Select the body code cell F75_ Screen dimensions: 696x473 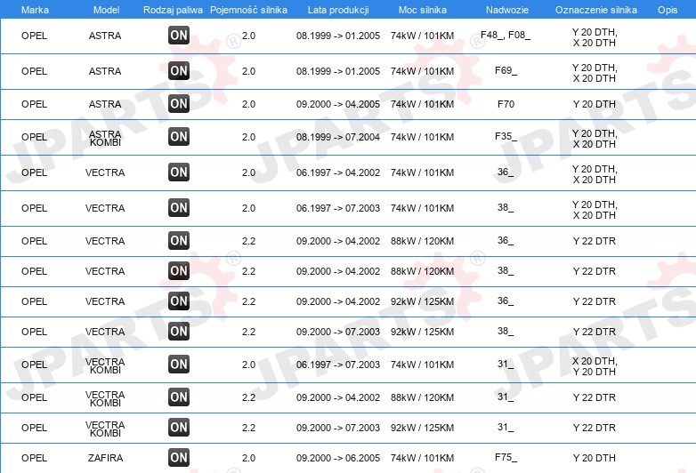(506, 457)
